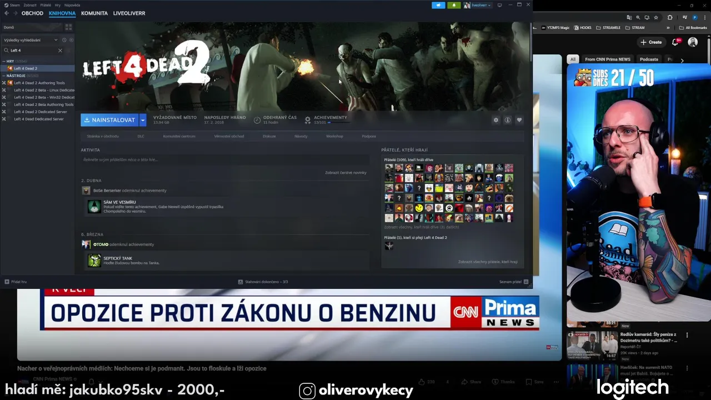711x400 pixels.
Task: Switch to Big Picture mode icon
Action: pos(499,5)
